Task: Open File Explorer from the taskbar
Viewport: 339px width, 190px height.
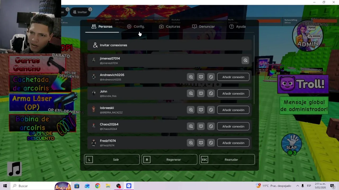Action: [108, 186]
